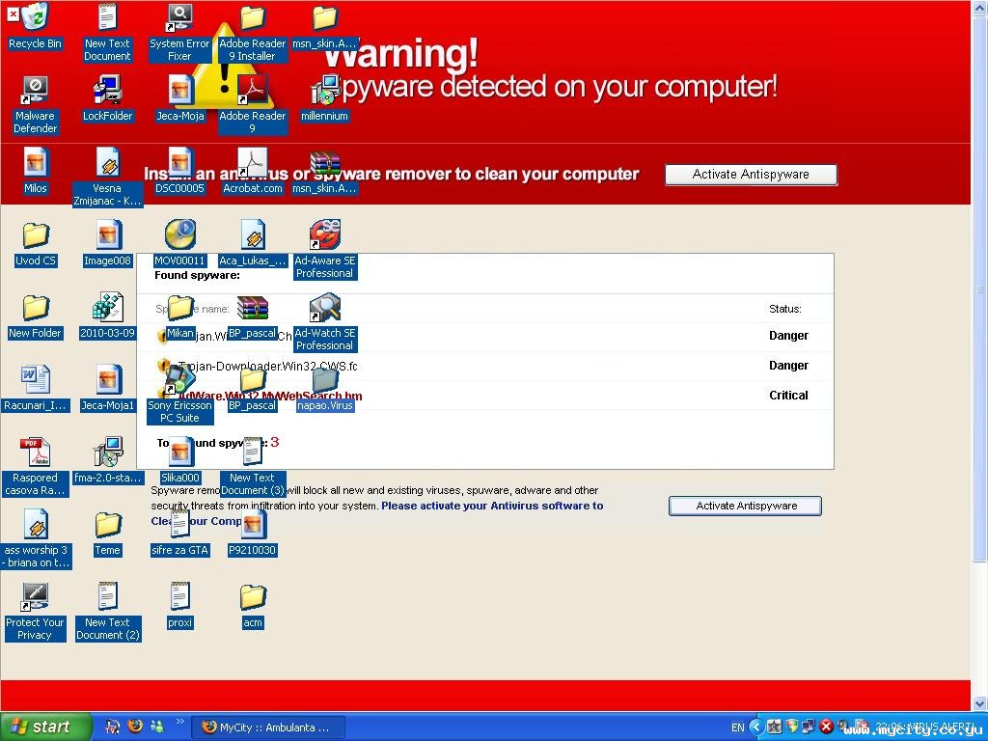Open the proxi text file
This screenshot has width=988, height=741.
click(x=180, y=606)
